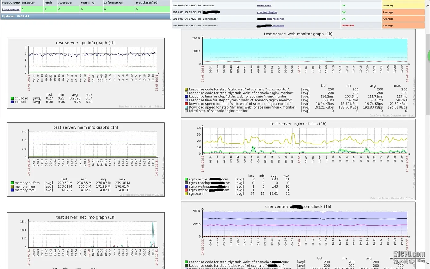Viewport: 430px width, 269px height.
Task: Click the "Not classified" column header
Action: coord(152,2)
